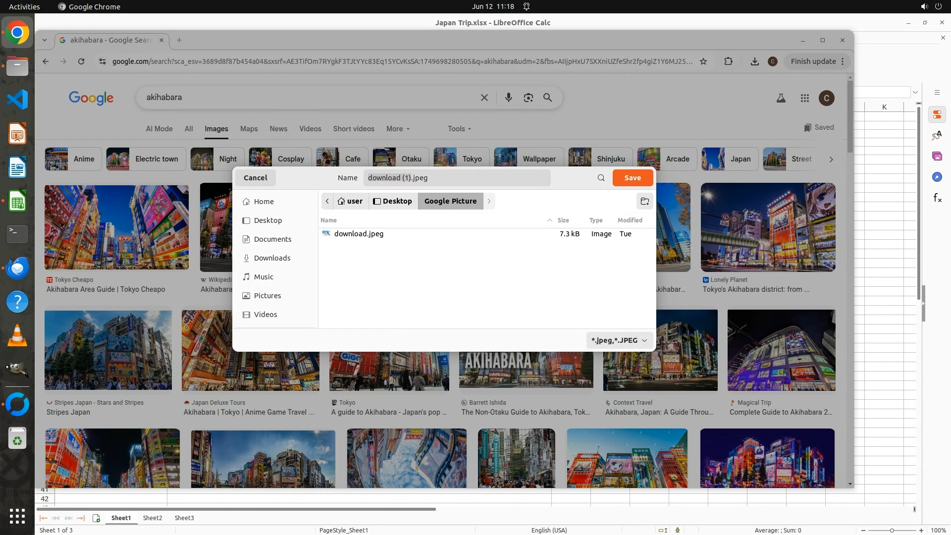Click the file Name input field

click(457, 178)
